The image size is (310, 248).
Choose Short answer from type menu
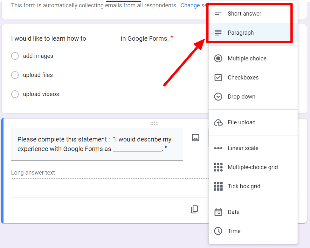pyautogui.click(x=253, y=14)
